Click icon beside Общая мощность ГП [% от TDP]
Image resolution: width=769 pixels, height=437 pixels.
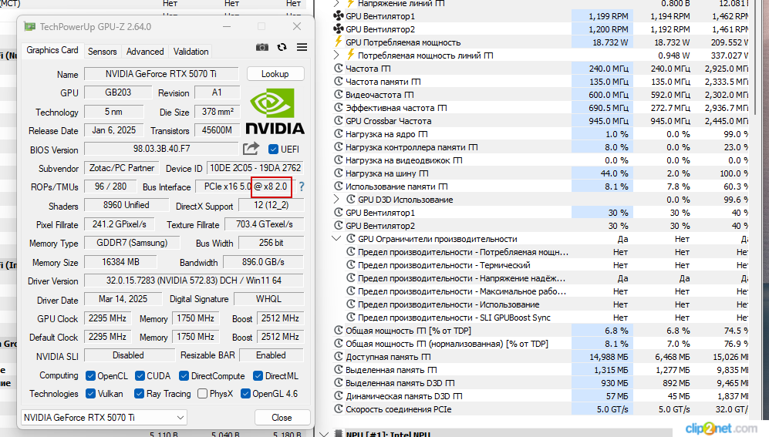(339, 330)
